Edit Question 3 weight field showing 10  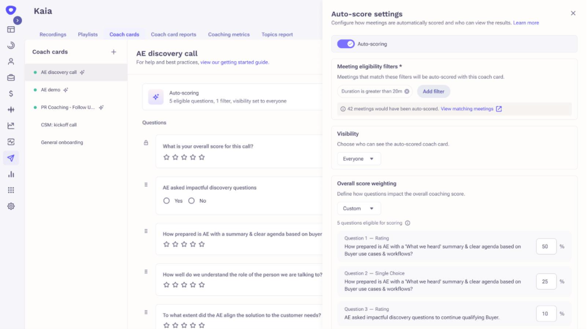546,314
